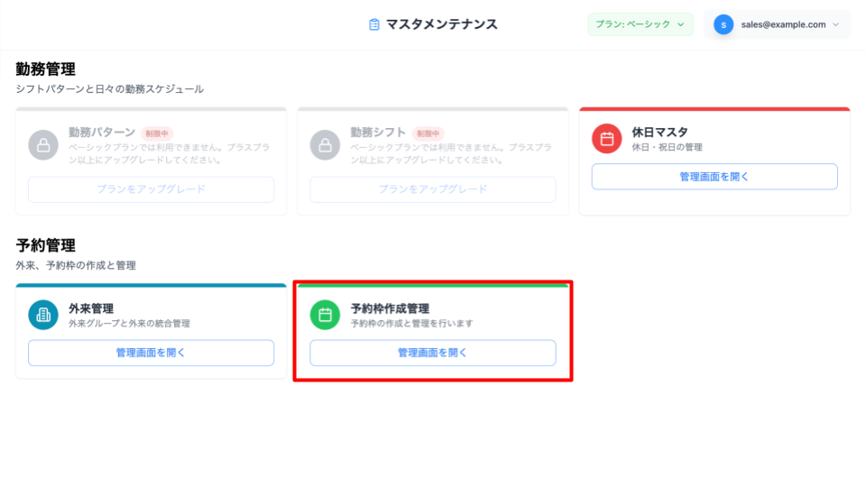The image size is (866, 487).
Task: Open 予約枠作成管理 via 管理画面を開く button
Action: 432,353
